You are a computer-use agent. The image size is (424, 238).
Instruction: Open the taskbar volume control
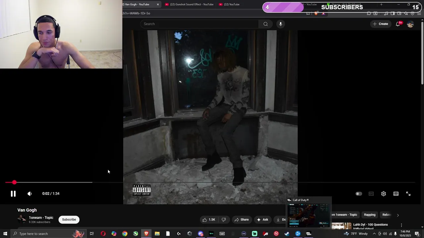click(x=385, y=234)
